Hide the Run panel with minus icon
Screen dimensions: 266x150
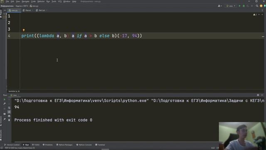262,95
